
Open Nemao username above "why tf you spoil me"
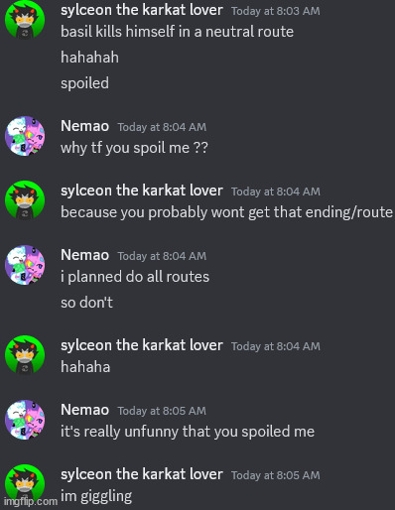point(84,126)
